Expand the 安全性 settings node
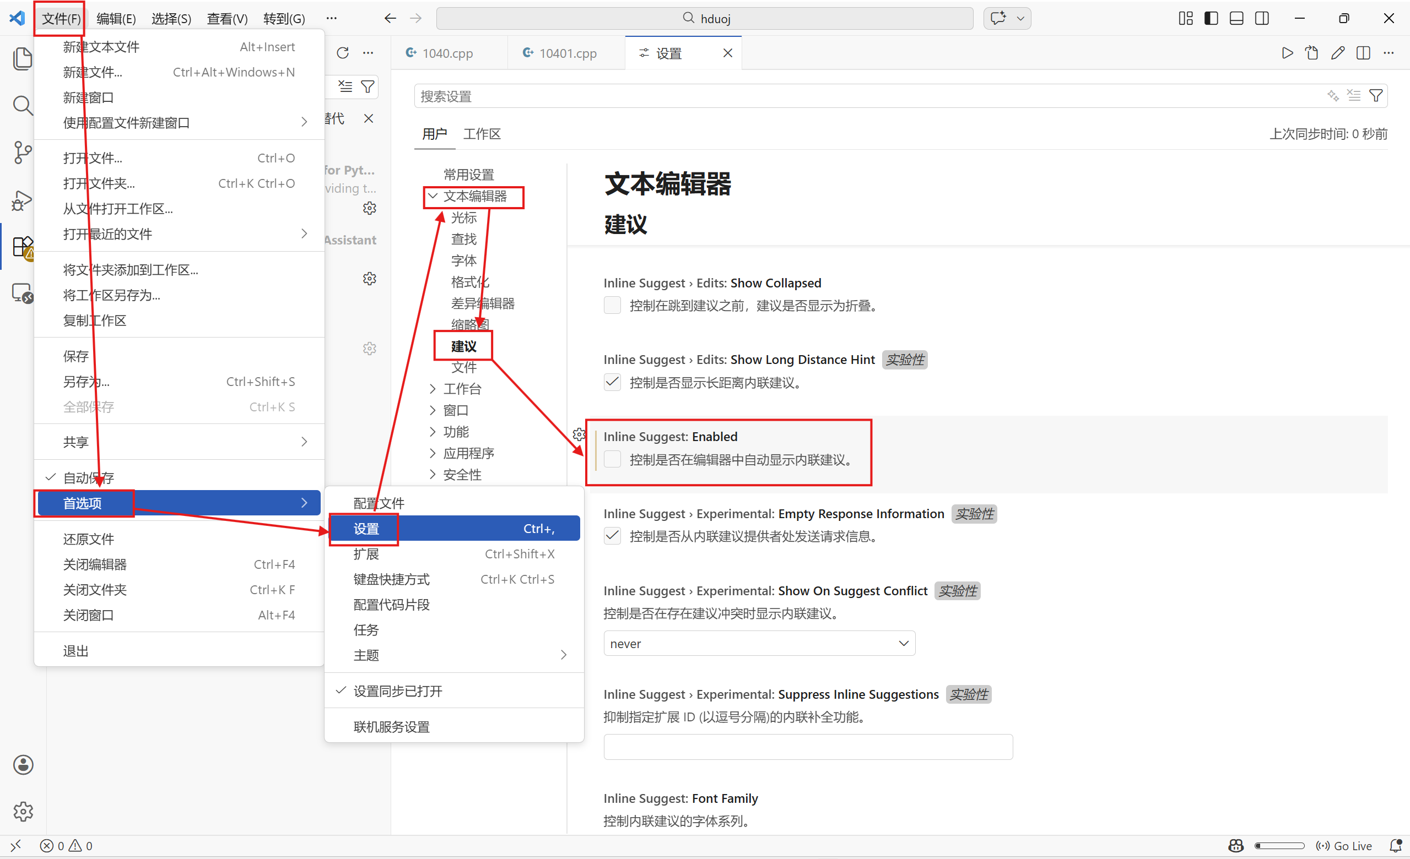Screen dimensions: 1410x859 click(433, 475)
